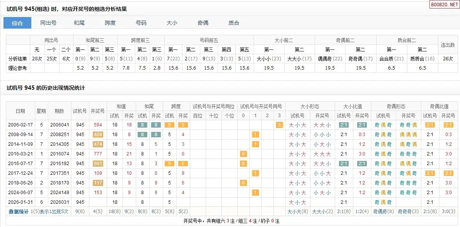Image resolution: width=460 pixels, height=227 pixels.
Task: Click the 数据统计 row label
Action: point(19,212)
